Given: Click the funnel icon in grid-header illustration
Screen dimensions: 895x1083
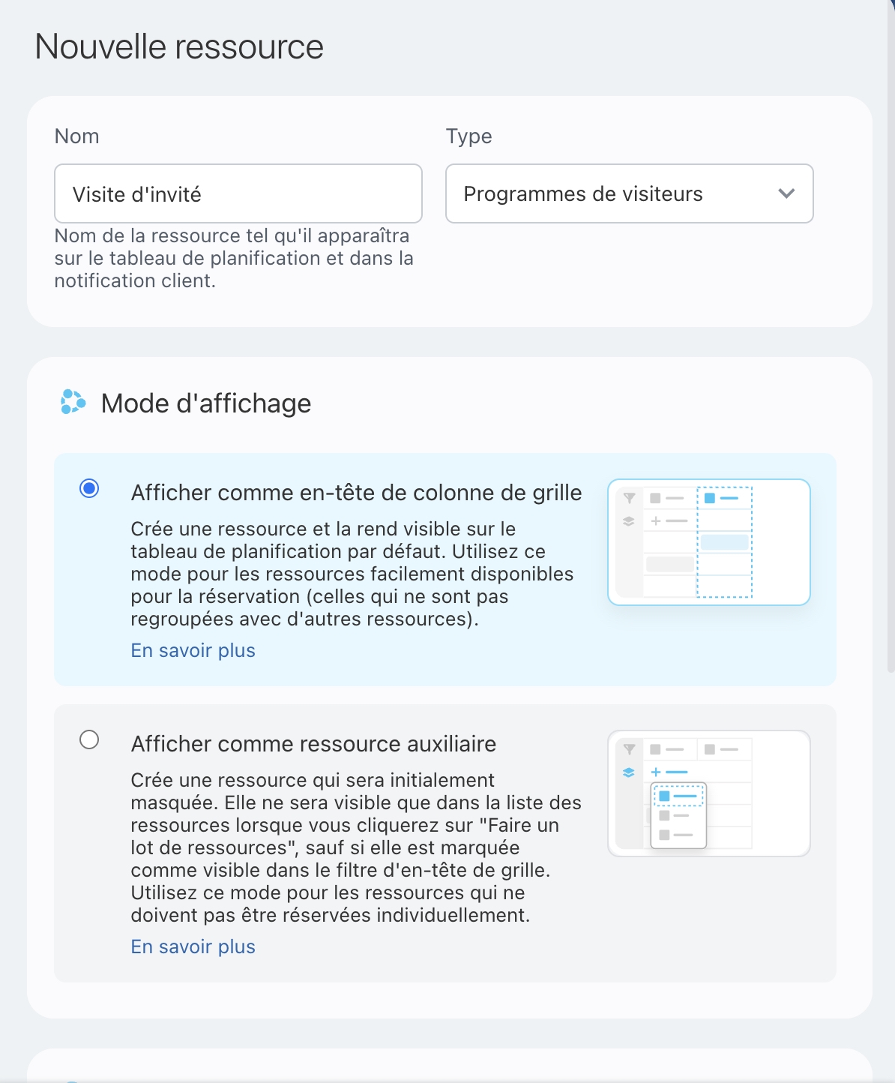Looking at the screenshot, I should point(630,498).
